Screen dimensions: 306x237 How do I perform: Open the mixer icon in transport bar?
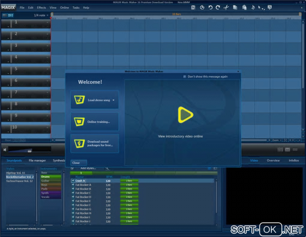coord(280,150)
